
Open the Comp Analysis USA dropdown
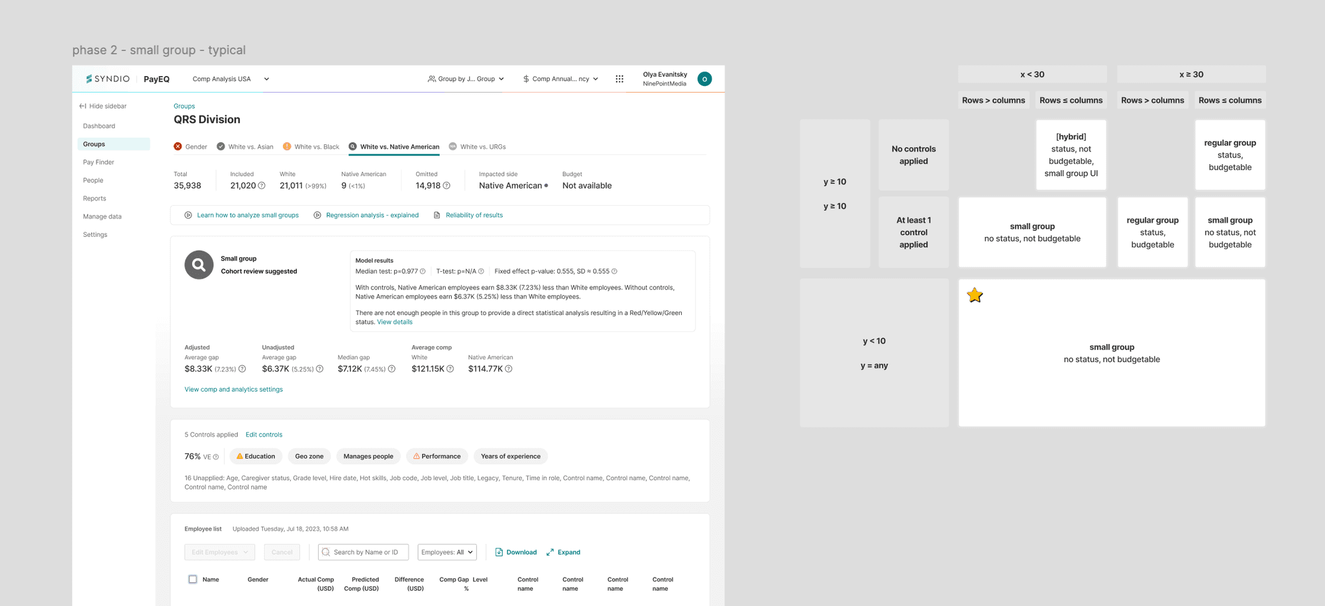point(231,79)
